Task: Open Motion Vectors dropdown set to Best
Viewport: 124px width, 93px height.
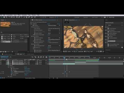Action: pos(54,38)
